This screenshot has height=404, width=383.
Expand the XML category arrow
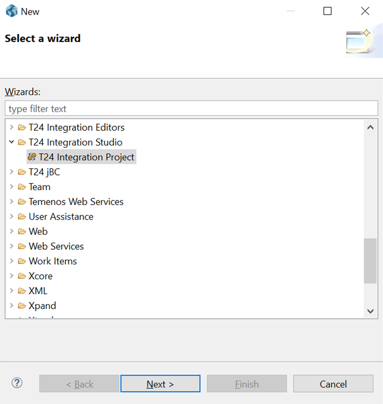[11, 291]
